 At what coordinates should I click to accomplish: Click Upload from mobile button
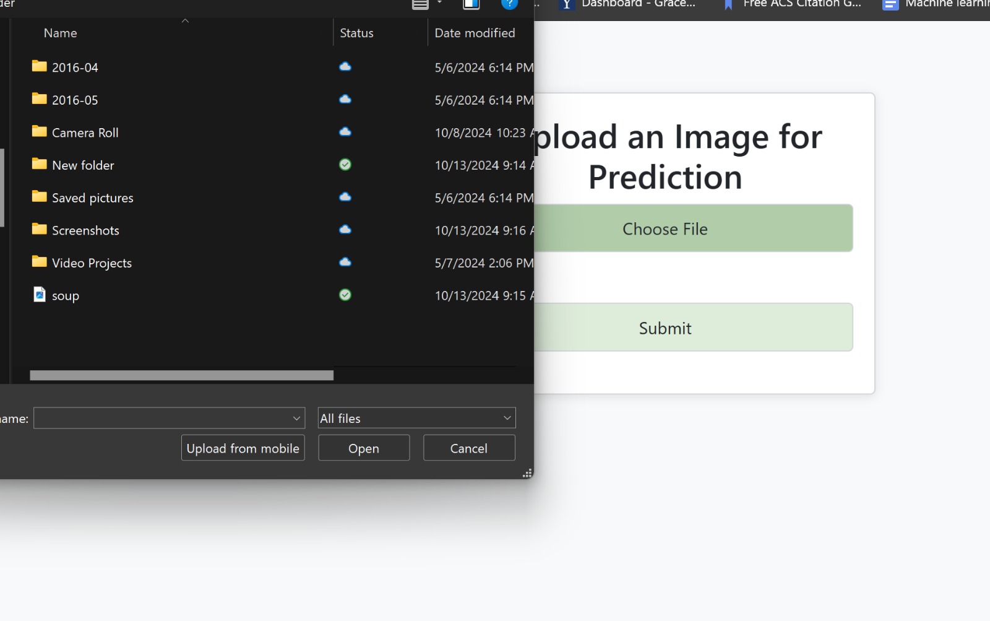point(243,448)
